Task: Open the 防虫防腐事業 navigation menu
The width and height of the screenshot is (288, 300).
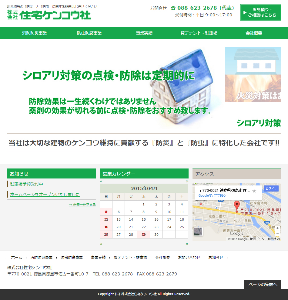Action: (x=89, y=33)
